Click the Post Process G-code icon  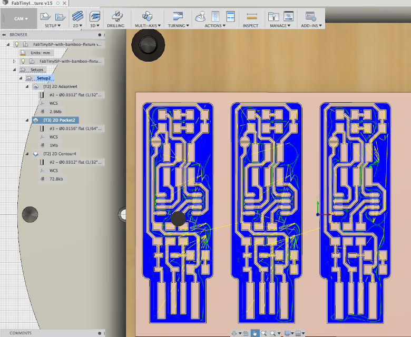point(215,16)
